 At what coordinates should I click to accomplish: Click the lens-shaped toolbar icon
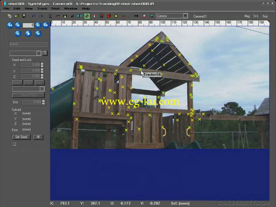(94, 16)
